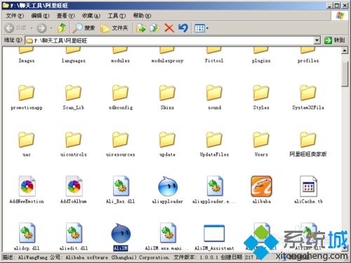Open the Search (搜索) toolbar button
This screenshot has width=351, height=263.
(x=84, y=28)
